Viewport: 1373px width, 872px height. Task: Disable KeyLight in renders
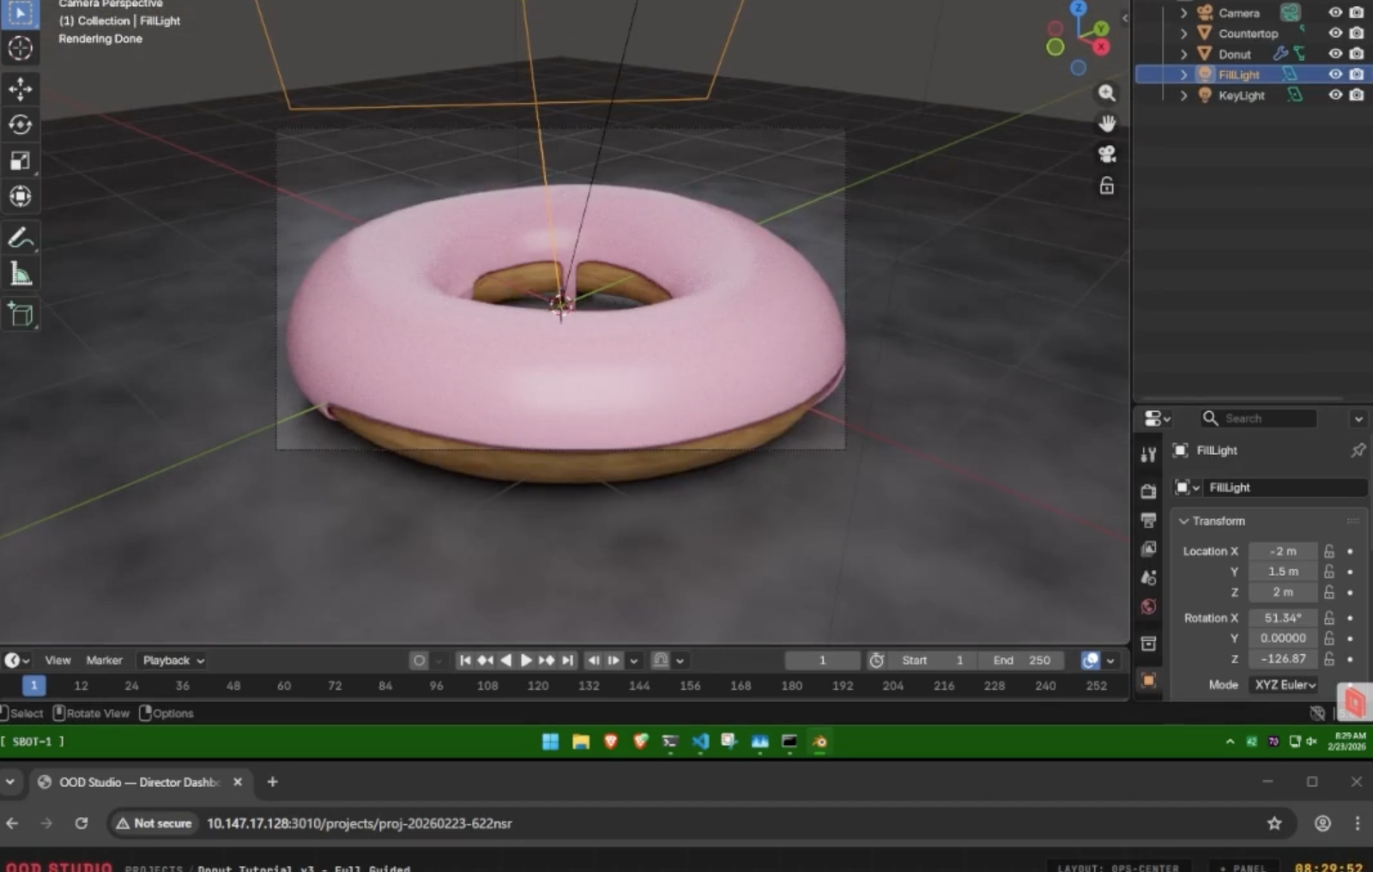pyautogui.click(x=1357, y=95)
